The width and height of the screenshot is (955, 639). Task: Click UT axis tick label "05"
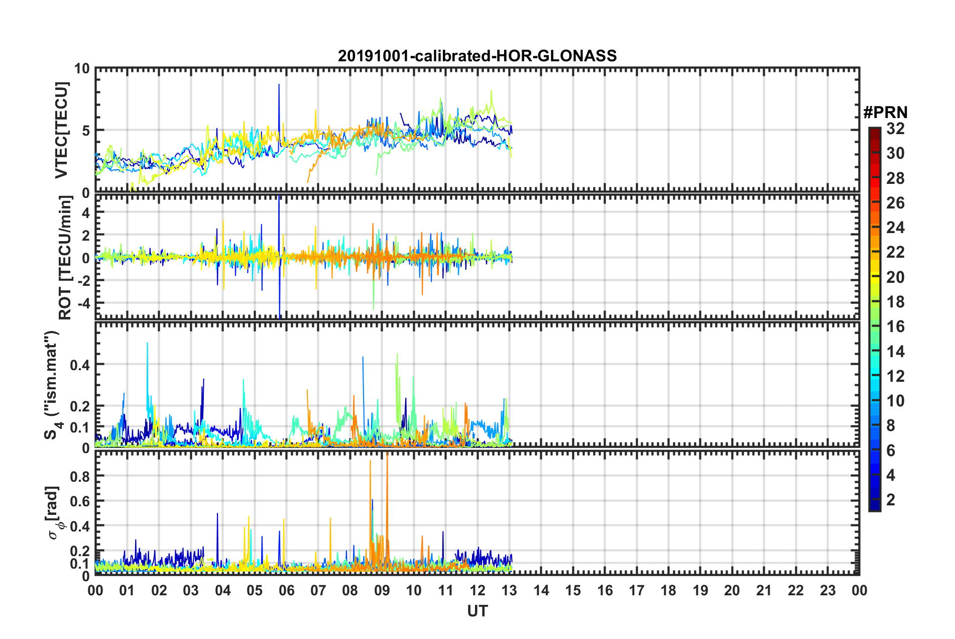tap(255, 590)
